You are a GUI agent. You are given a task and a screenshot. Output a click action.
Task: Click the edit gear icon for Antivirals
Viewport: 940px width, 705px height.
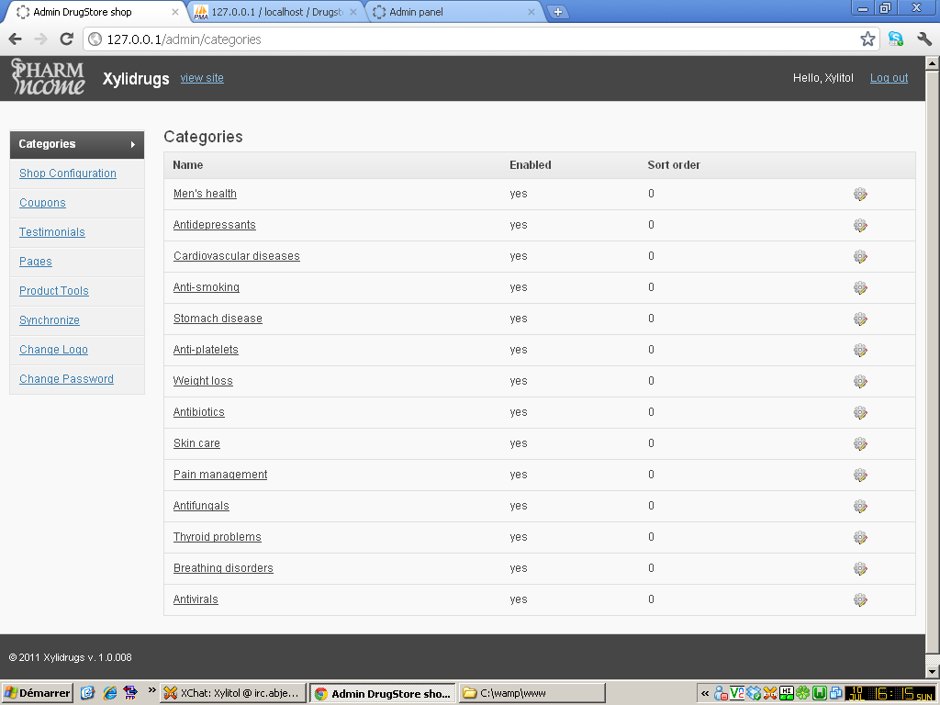click(x=860, y=599)
